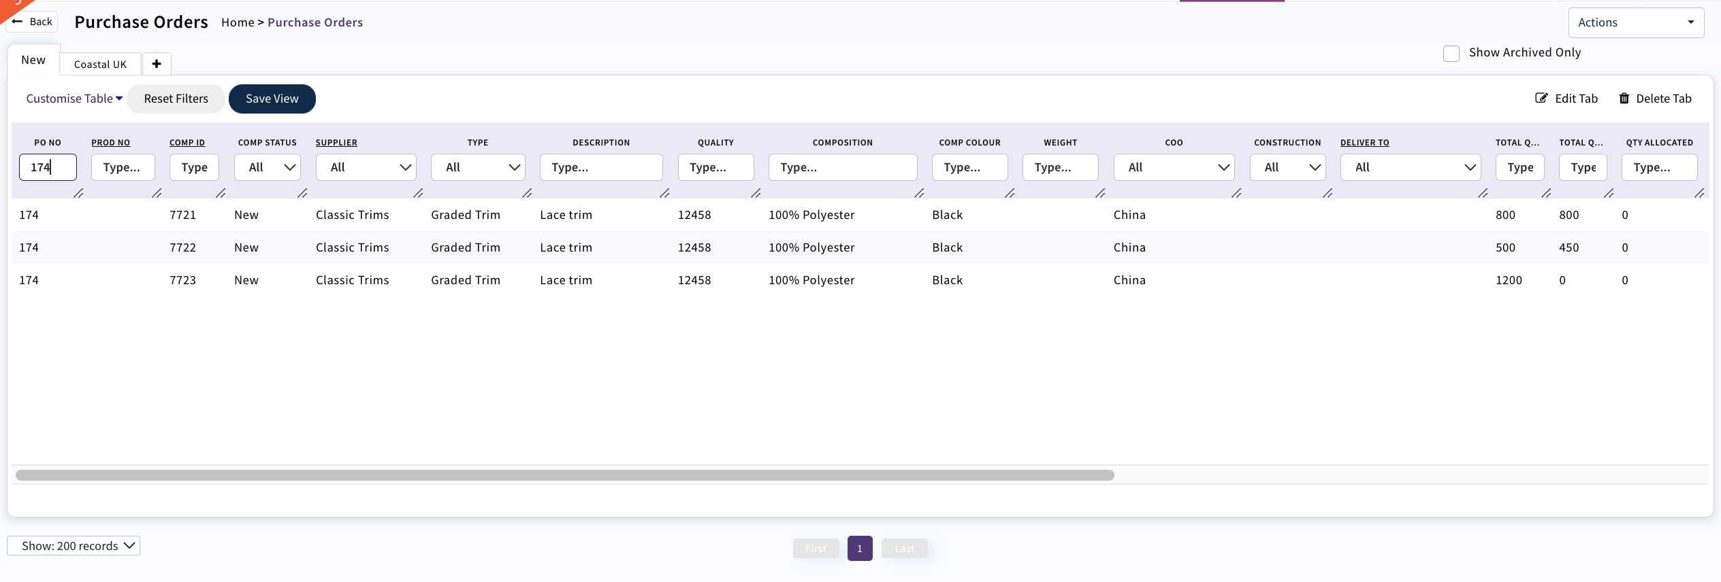Go to Home breadcrumb link

pos(238,22)
